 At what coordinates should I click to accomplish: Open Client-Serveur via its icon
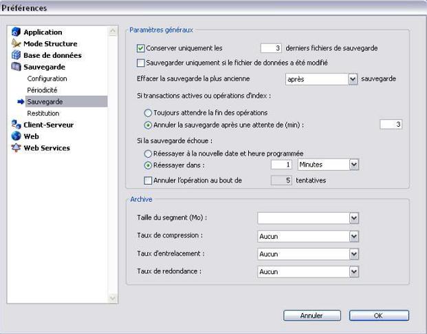[x=17, y=125]
